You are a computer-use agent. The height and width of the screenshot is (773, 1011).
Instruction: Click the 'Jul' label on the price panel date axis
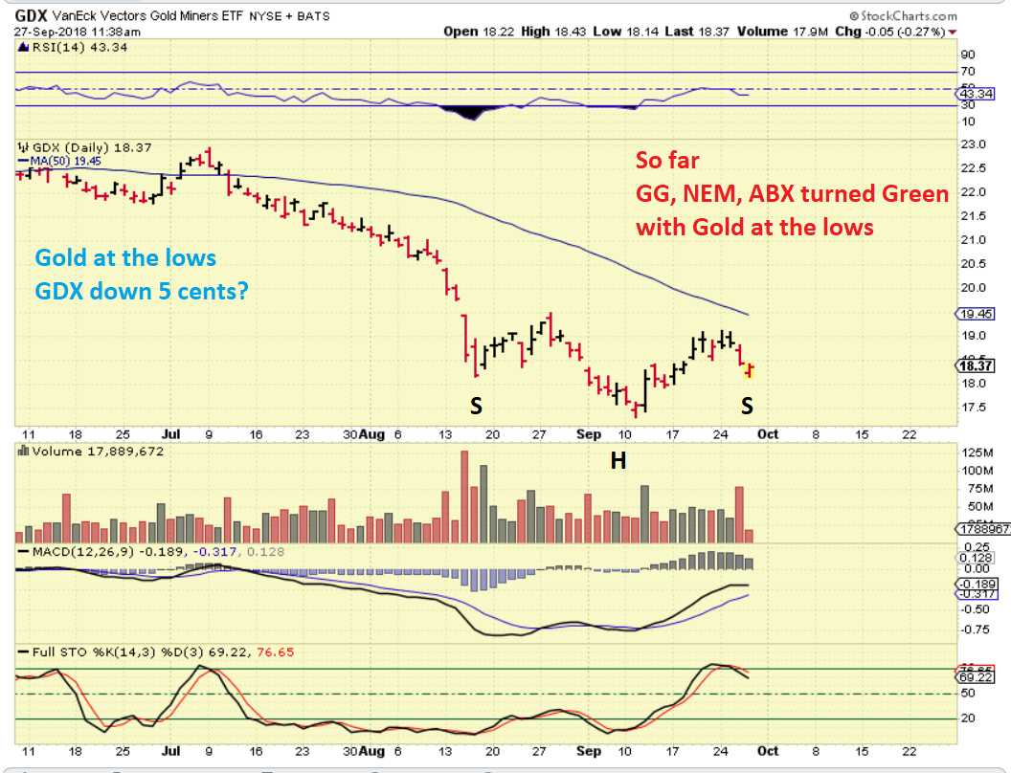point(170,434)
